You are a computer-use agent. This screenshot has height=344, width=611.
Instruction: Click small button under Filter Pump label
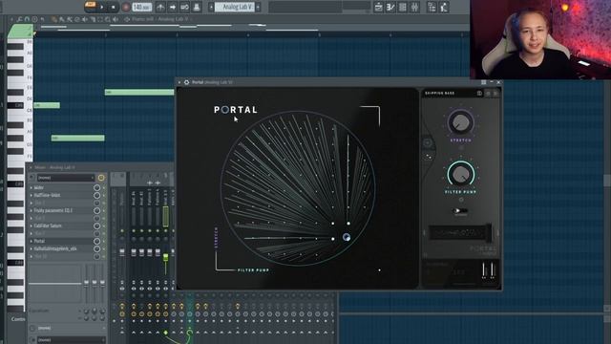point(461,200)
